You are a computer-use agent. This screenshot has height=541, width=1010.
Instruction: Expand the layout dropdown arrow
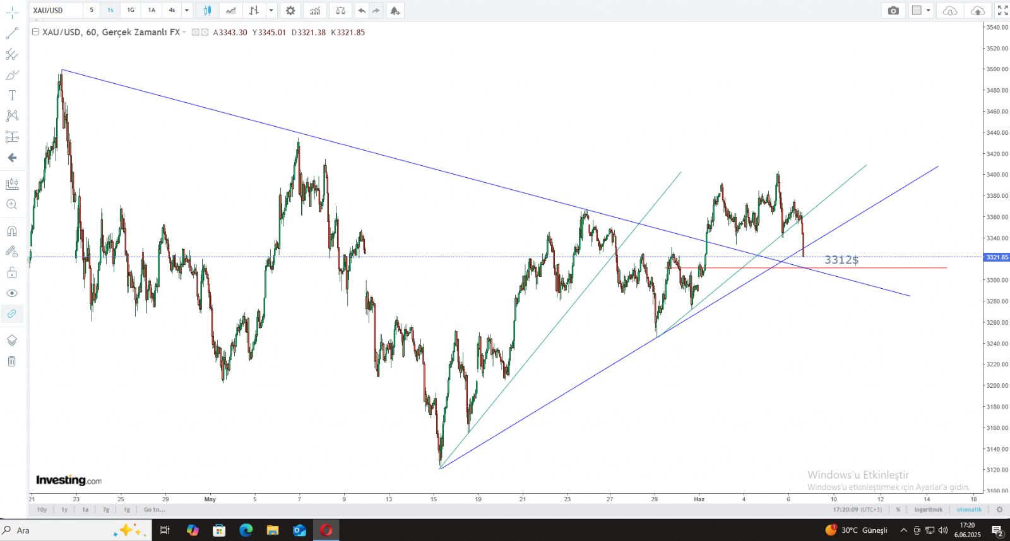(929, 10)
